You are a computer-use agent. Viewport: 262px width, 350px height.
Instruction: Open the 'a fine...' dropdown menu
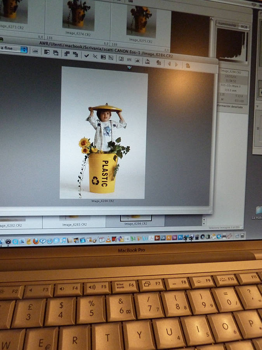click(x=14, y=49)
